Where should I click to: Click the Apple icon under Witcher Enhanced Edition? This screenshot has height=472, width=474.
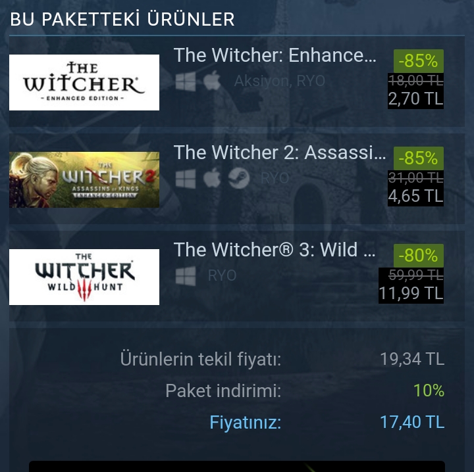212,81
